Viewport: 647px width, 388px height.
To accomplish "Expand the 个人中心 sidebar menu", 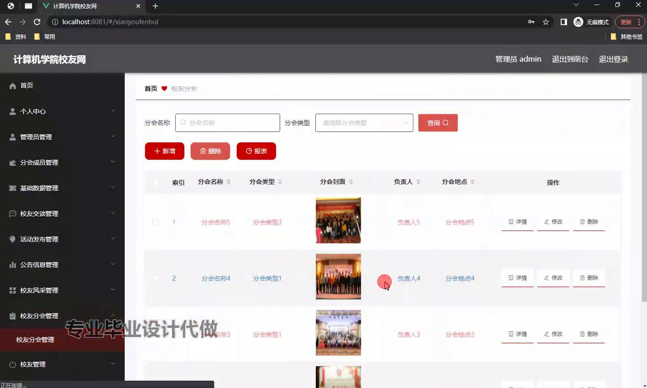I will tap(62, 111).
